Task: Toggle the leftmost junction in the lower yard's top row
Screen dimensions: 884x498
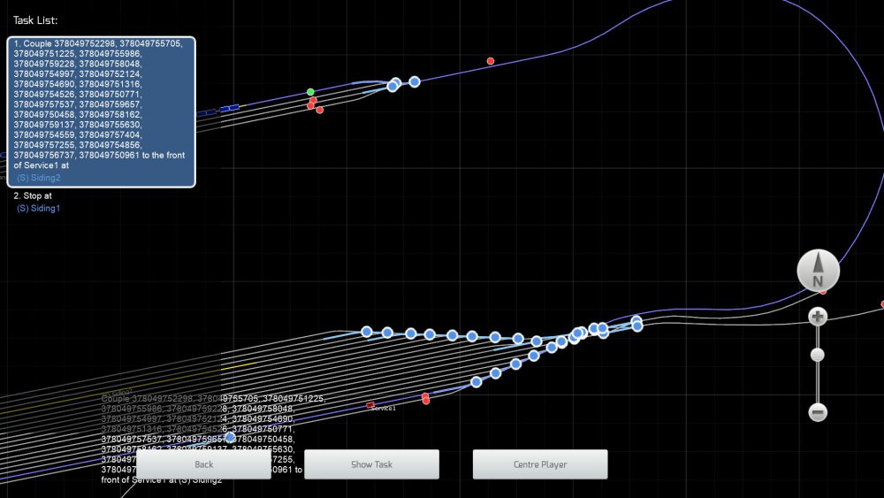Action: point(367,332)
